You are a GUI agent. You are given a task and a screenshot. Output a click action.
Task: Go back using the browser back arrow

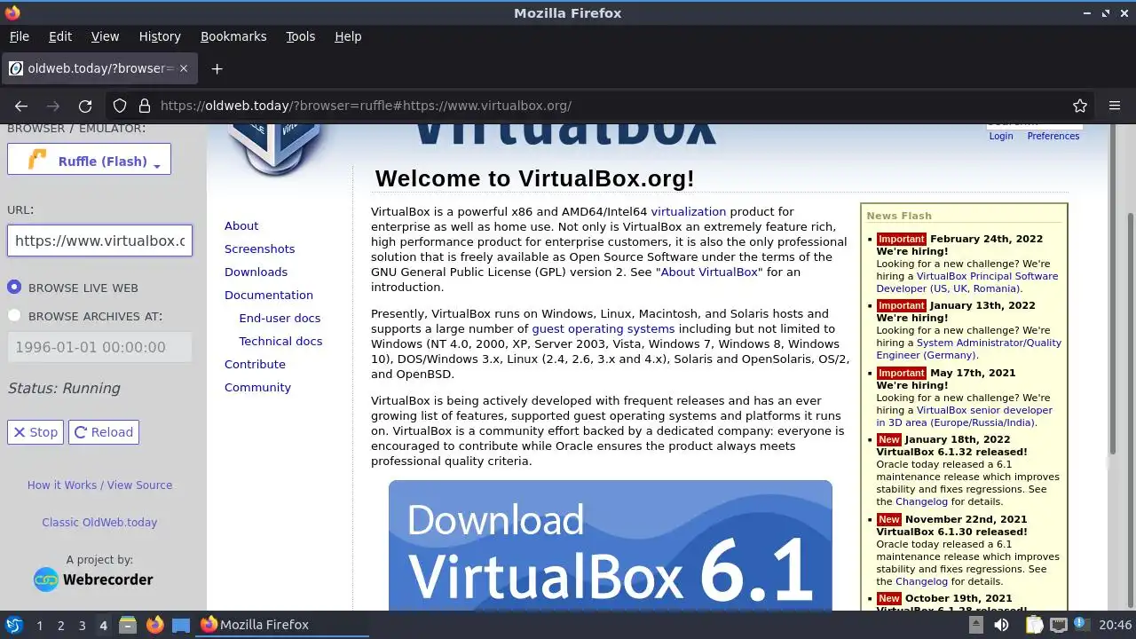tap(21, 106)
